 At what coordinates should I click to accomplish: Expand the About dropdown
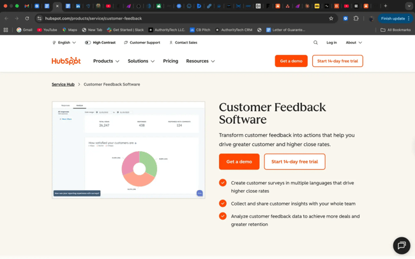[354, 42]
